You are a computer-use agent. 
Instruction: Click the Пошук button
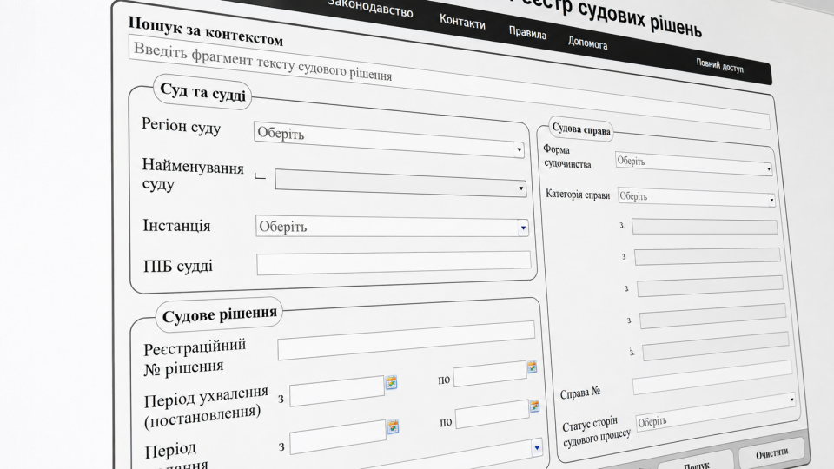[696, 463]
